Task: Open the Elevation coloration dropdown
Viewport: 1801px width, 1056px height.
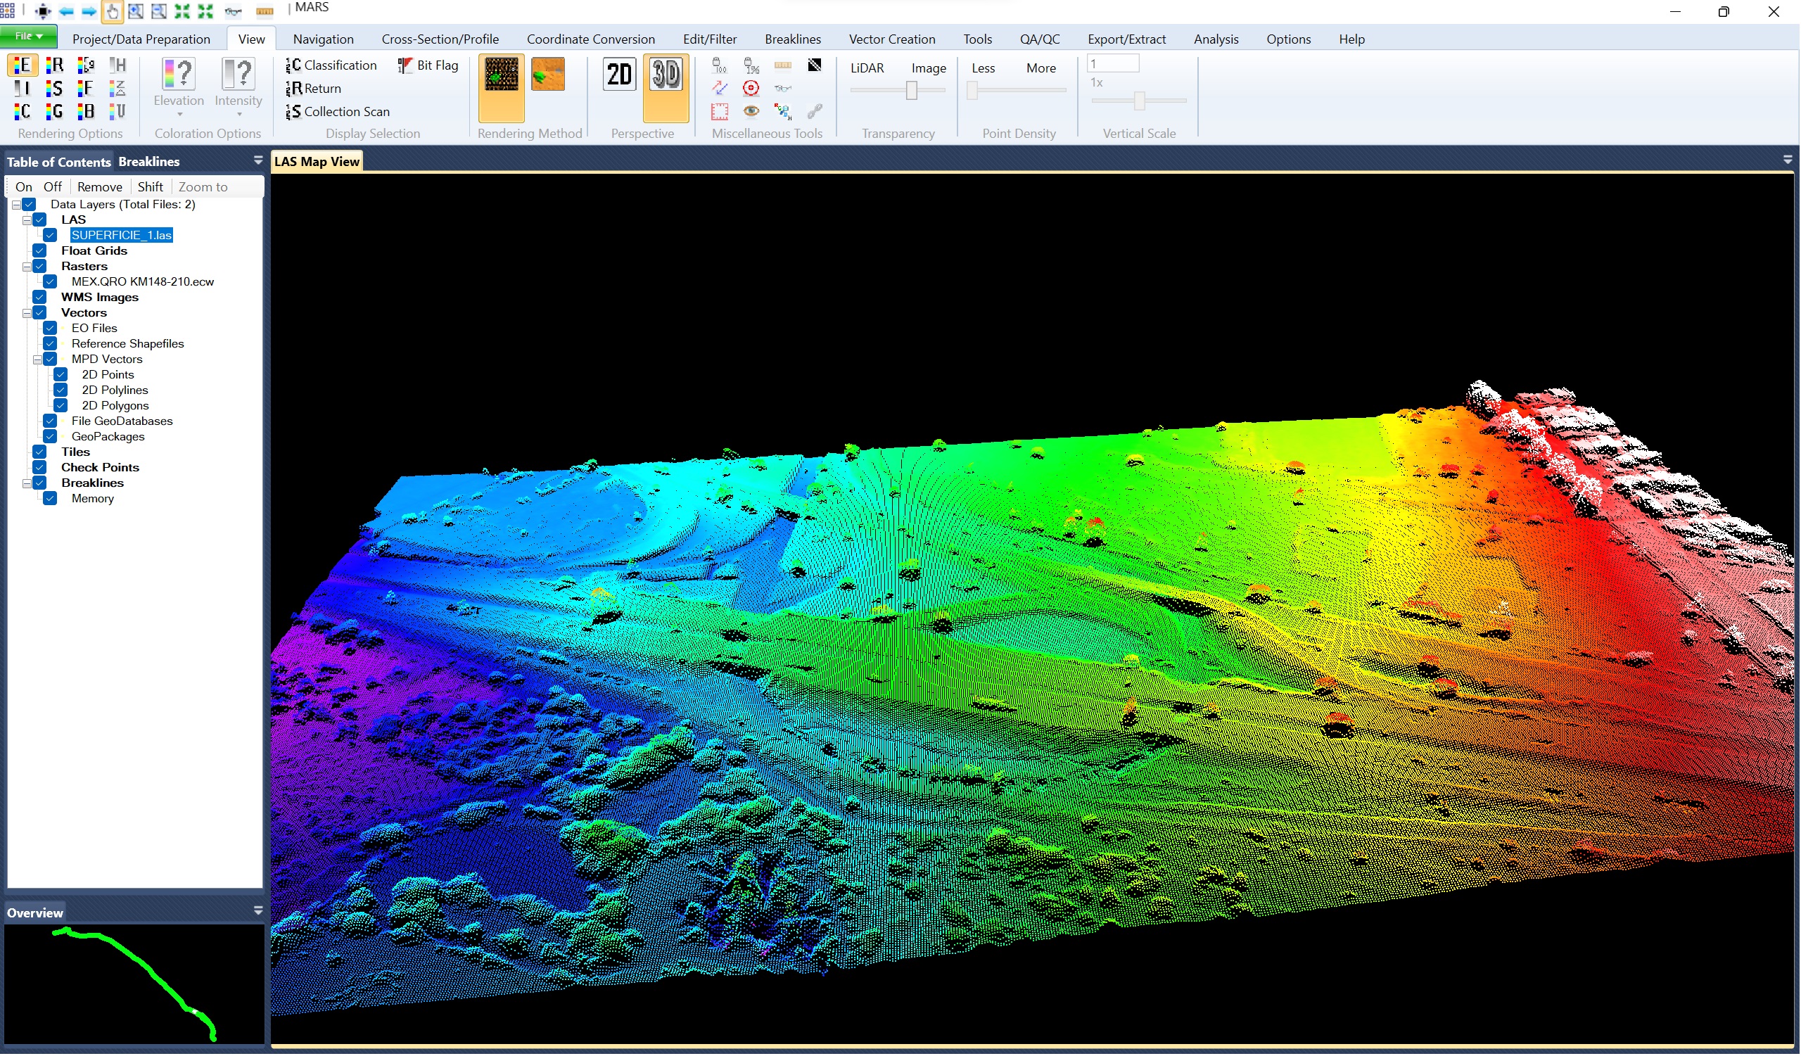Action: (x=179, y=114)
